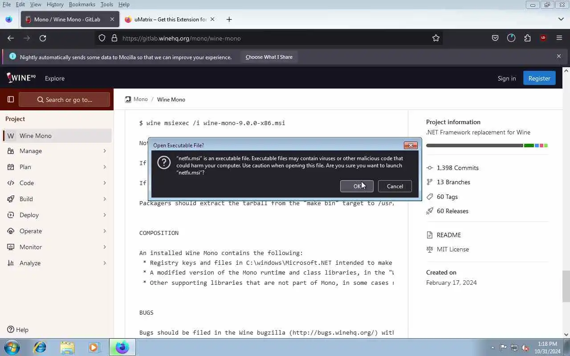Image resolution: width=570 pixels, height=356 pixels.
Task: Open Pocket save icon
Action: click(495, 38)
